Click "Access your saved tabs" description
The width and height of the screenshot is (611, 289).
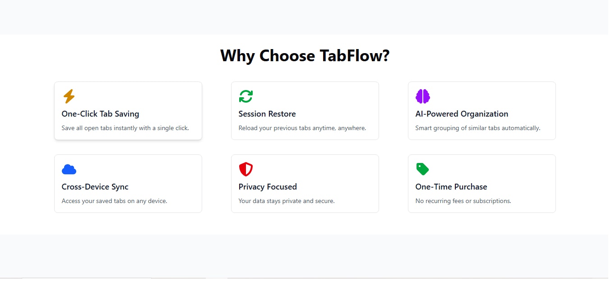pyautogui.click(x=114, y=201)
